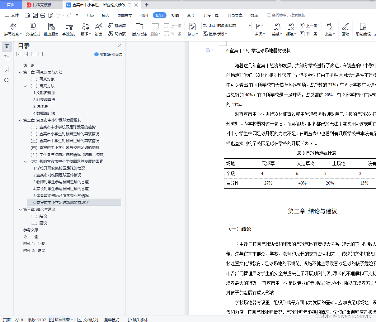376x322 pixels.
Task: Open 显示标记的最终状态 combo box
Action: [226, 26]
